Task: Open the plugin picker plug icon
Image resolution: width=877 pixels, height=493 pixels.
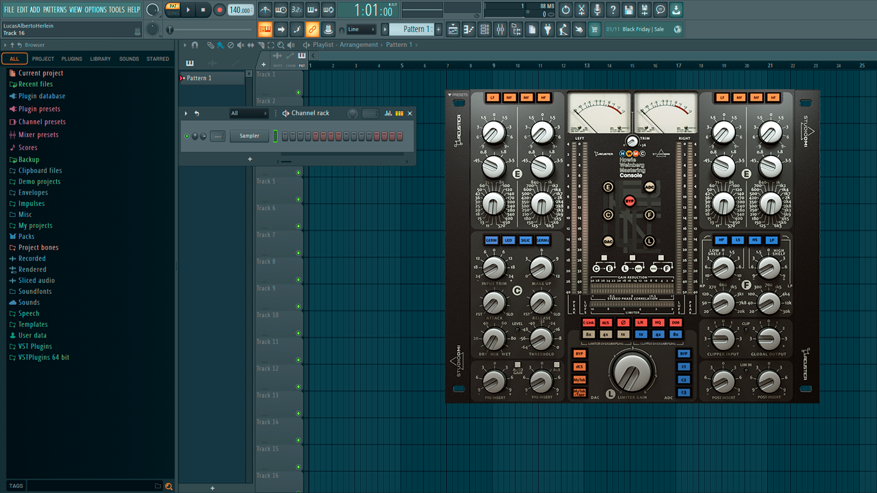Action: coord(548,29)
